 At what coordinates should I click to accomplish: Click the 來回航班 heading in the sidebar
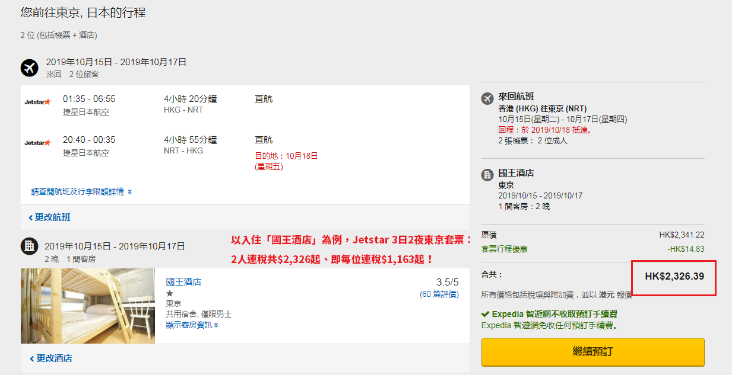coord(516,97)
